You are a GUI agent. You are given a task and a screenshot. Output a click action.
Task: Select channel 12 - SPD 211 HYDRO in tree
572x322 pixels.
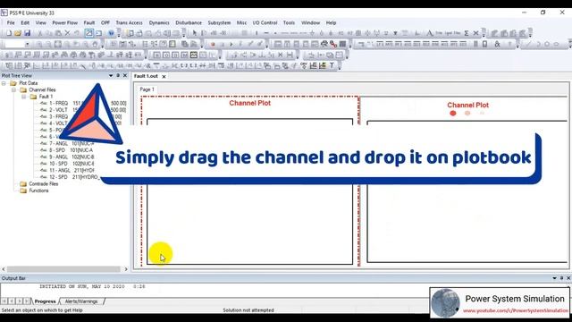coord(74,177)
